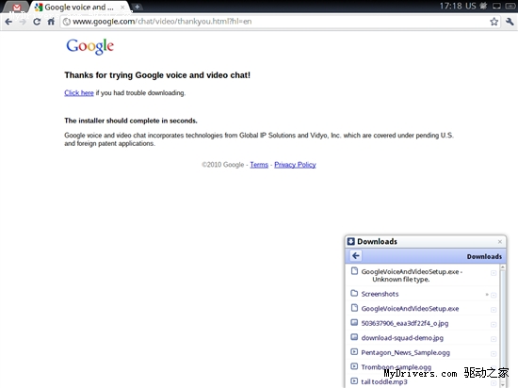The image size is (518, 388).
Task: Open the US keyboard layout indicator
Action: (471, 6)
